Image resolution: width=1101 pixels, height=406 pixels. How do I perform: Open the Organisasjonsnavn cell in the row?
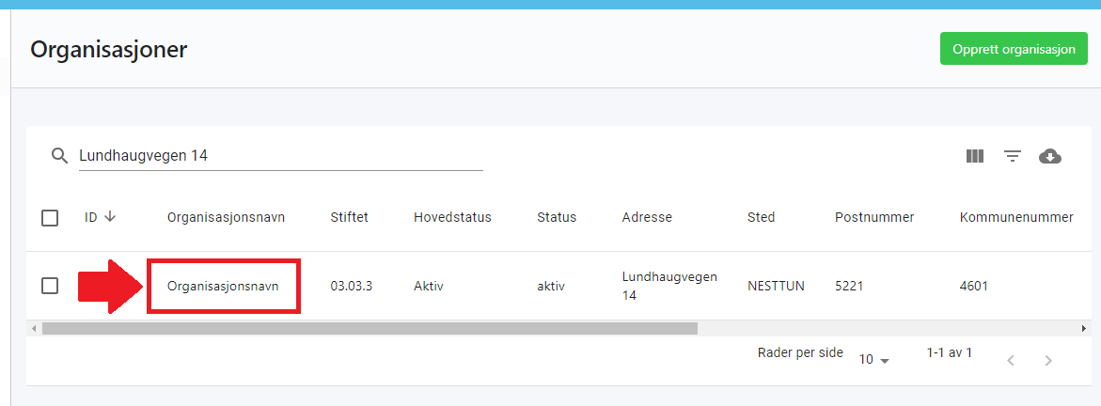pyautogui.click(x=223, y=286)
